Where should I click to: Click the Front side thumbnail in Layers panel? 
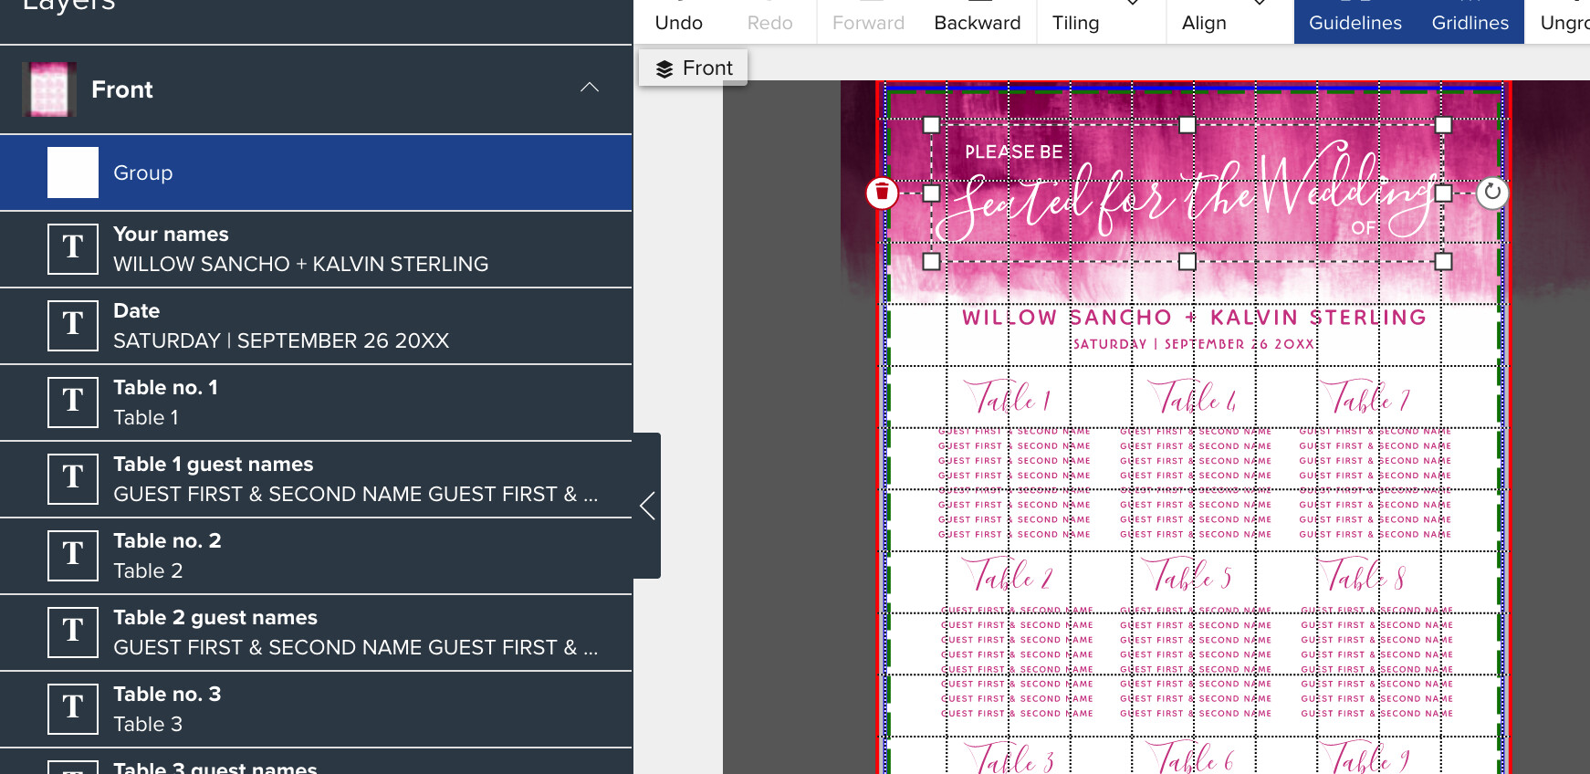point(49,89)
